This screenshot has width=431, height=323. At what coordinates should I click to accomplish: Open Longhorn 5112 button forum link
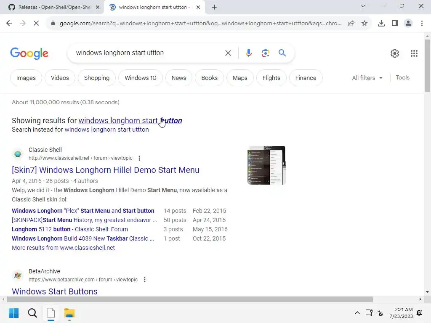click(70, 229)
